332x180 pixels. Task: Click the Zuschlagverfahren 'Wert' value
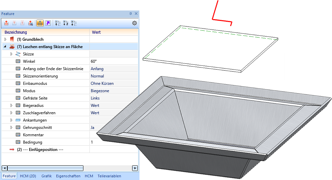(95, 113)
